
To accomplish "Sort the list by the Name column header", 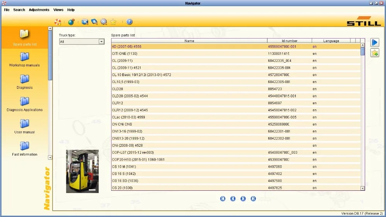I will (189, 41).
